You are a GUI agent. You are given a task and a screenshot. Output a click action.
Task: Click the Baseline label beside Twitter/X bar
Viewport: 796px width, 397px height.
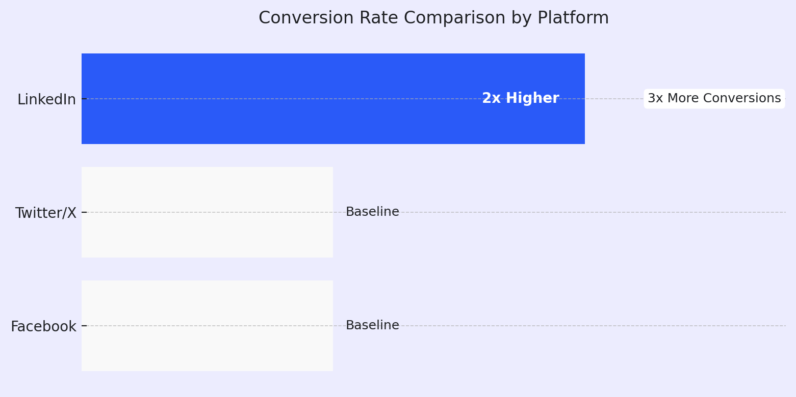pos(372,212)
